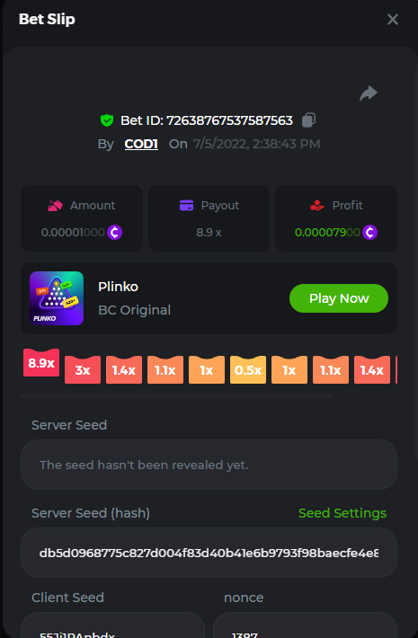Copy the Bet ID using copy icon
Image resolution: width=418 pixels, height=638 pixels.
pyautogui.click(x=308, y=120)
